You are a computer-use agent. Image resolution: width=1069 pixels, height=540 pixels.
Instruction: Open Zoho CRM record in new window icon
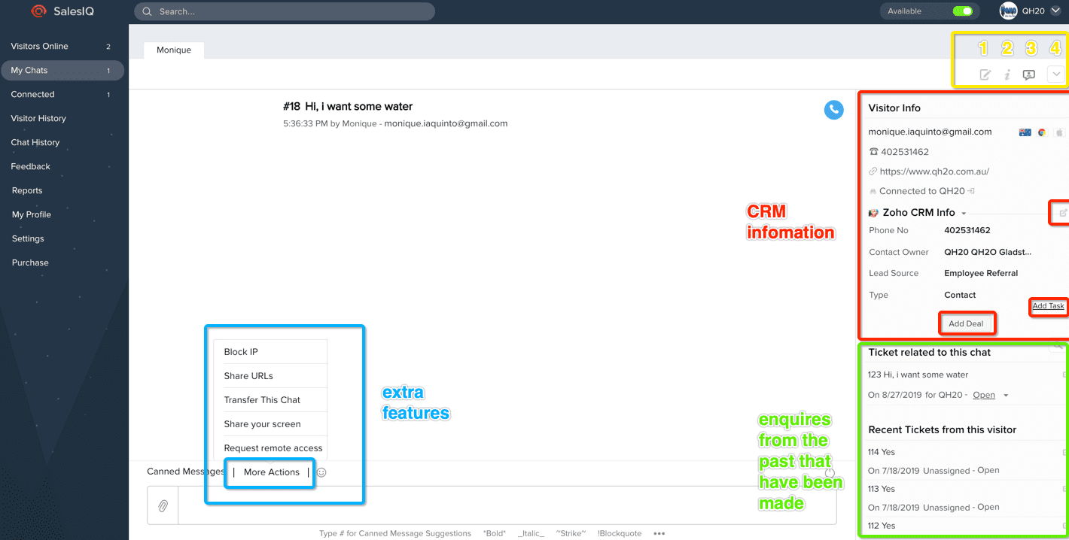(1062, 213)
